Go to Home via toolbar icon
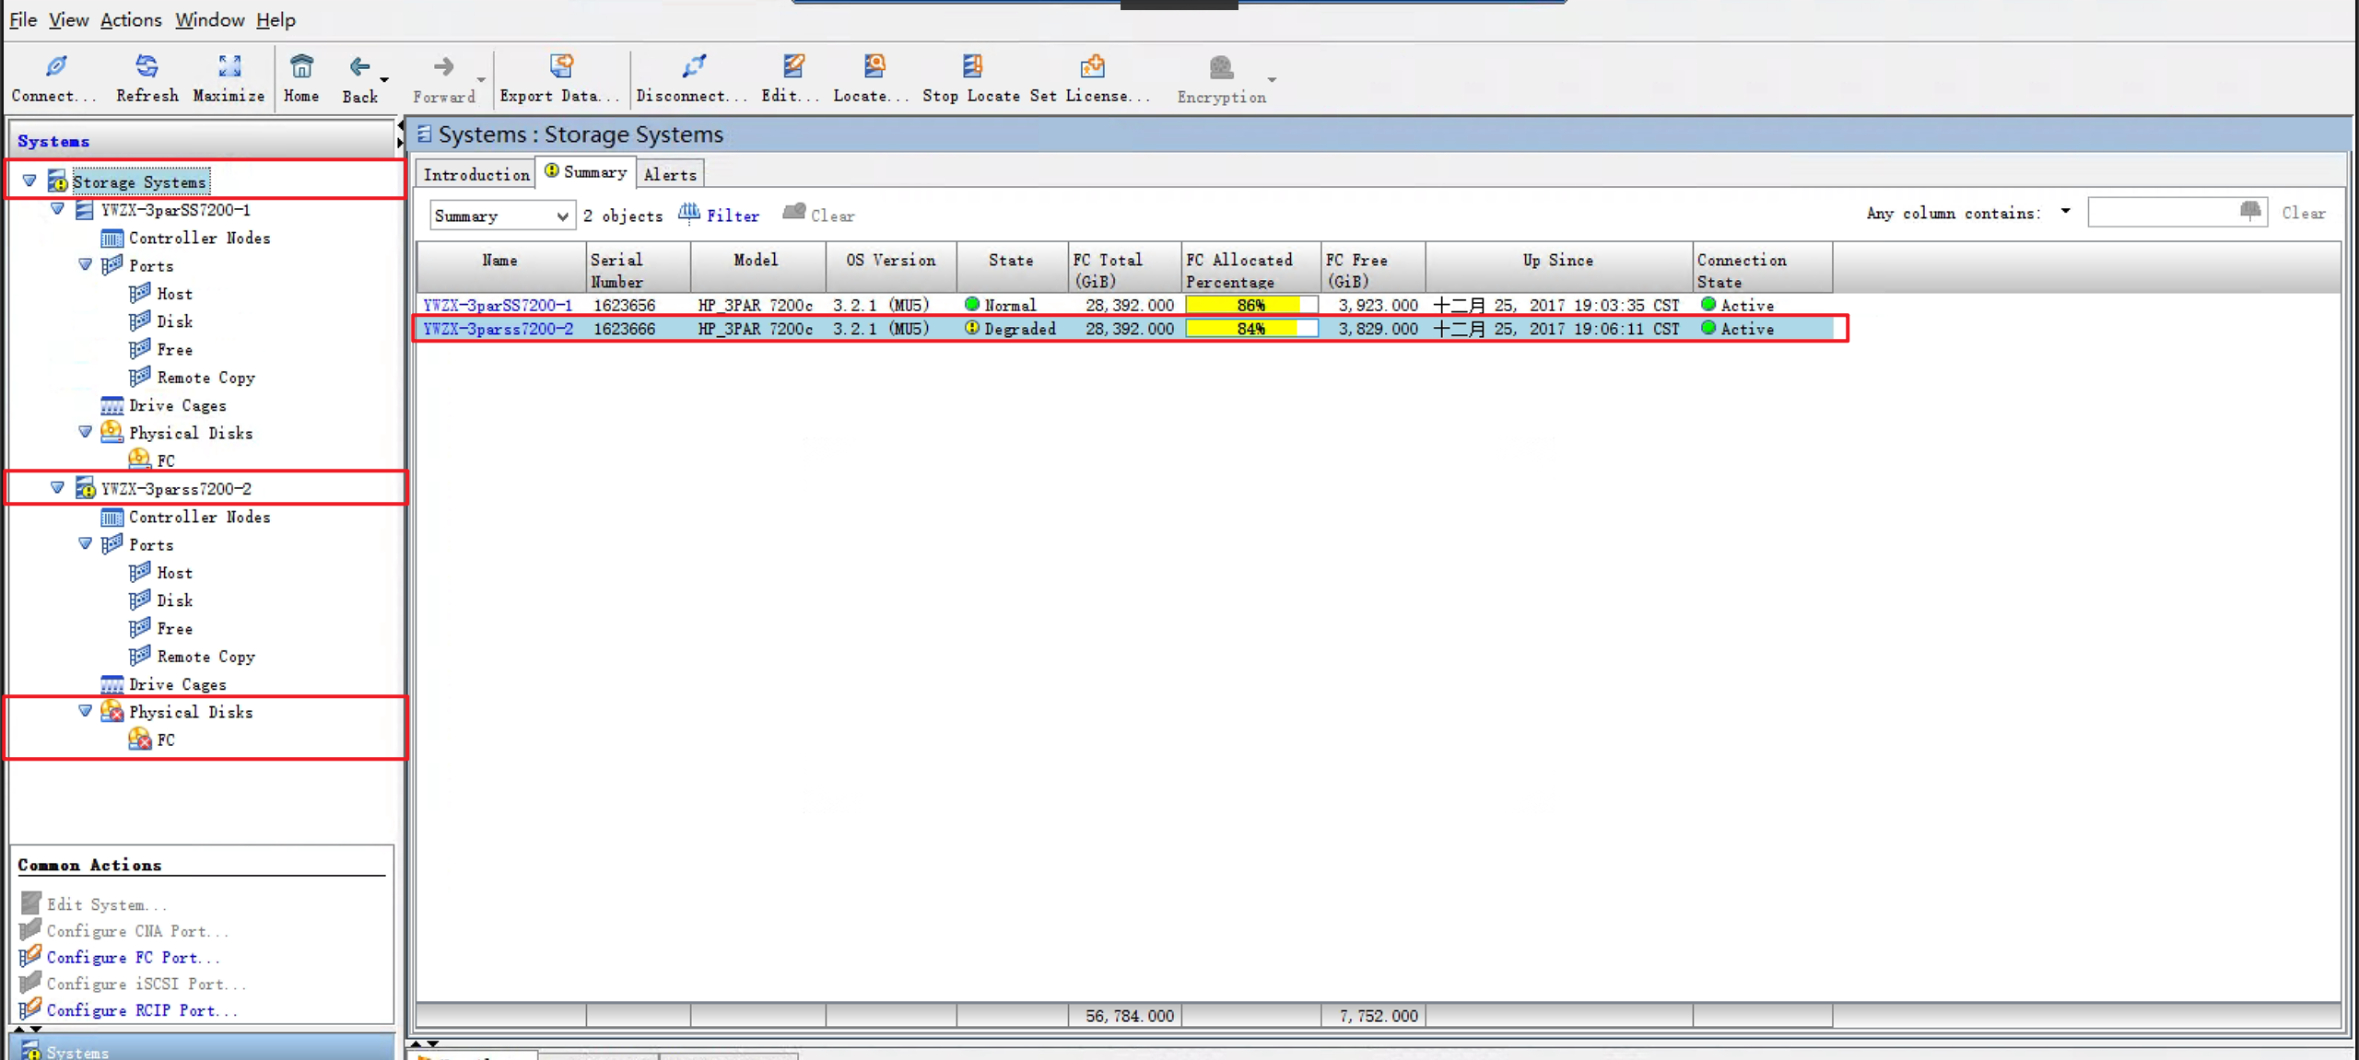The width and height of the screenshot is (2359, 1060). pos(301,67)
